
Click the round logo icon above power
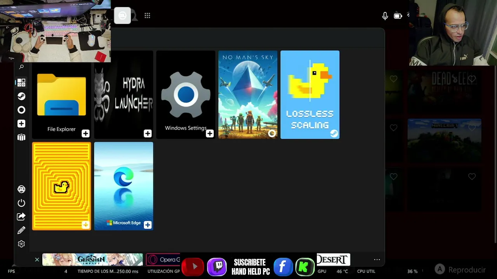coord(21,189)
